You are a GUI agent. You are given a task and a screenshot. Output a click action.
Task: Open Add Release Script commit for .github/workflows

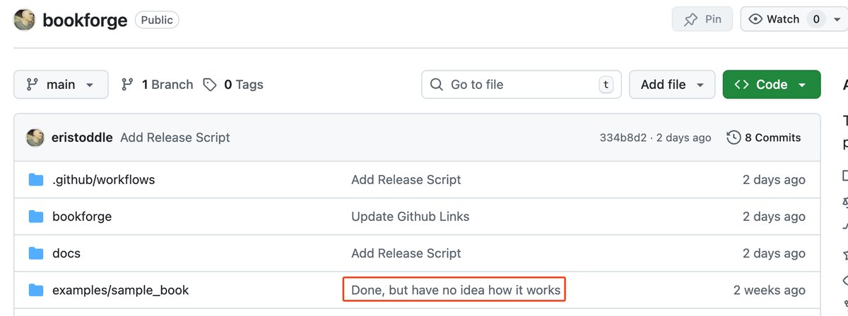[406, 180]
